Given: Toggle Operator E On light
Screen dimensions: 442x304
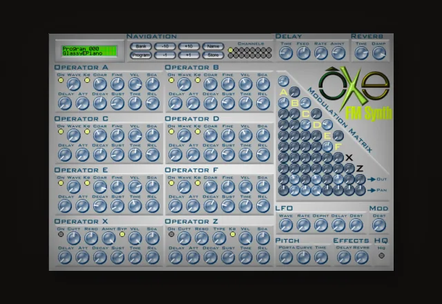Looking at the screenshot, I should [61, 183].
